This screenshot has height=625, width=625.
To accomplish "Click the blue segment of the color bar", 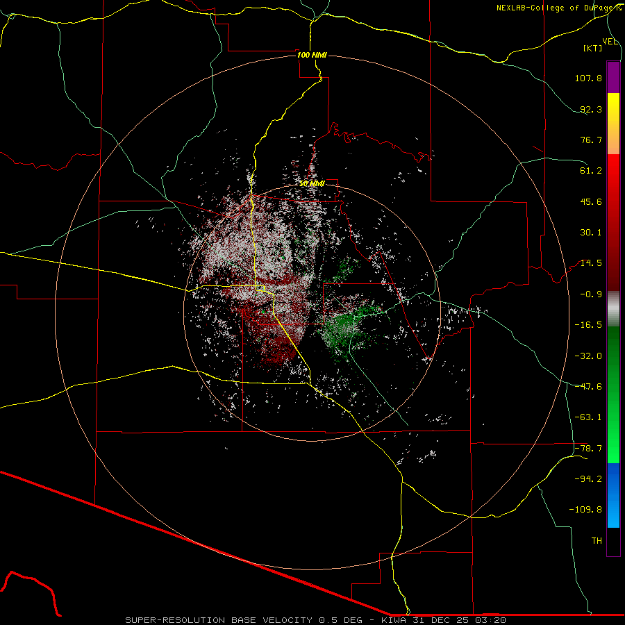I will click(x=613, y=495).
